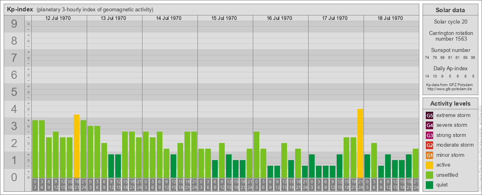The image size is (482, 195).
Task: Click the Kp axis number 4
Action: click(14, 109)
